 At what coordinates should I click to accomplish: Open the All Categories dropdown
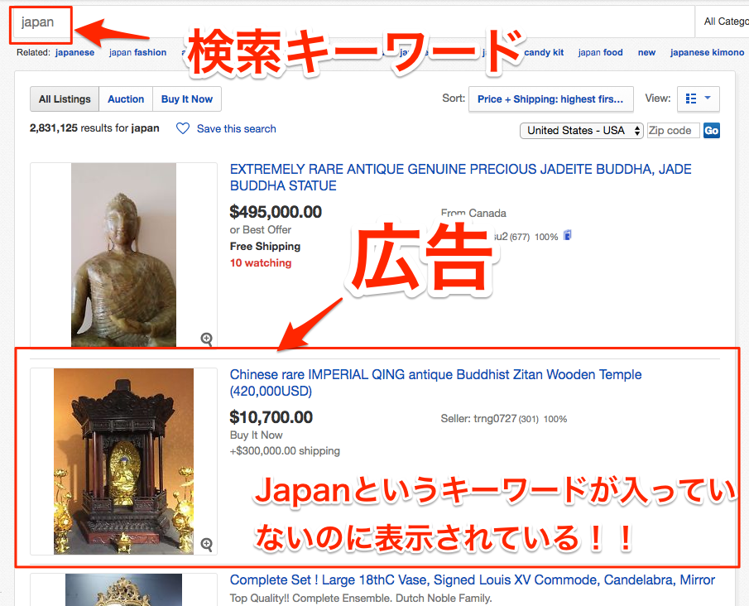point(723,22)
